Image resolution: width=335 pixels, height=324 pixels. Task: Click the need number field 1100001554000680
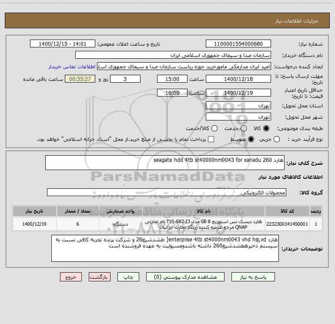238,44
